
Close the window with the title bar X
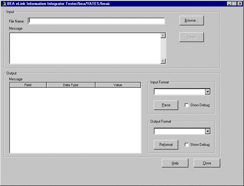[240, 4]
